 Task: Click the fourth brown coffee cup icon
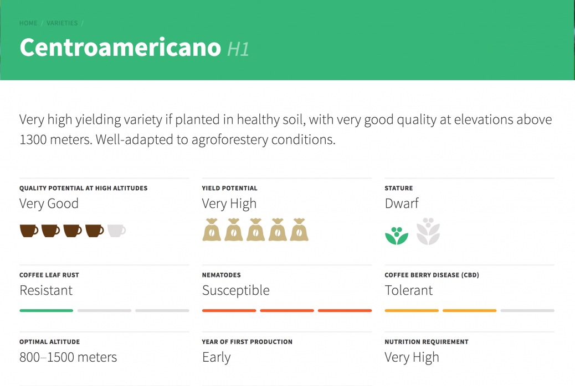[95, 231]
